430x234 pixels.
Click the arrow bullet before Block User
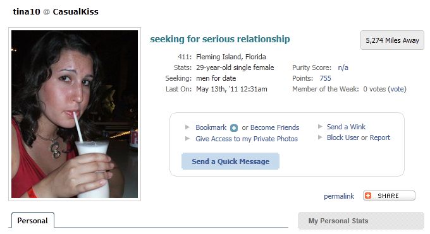(x=320, y=137)
